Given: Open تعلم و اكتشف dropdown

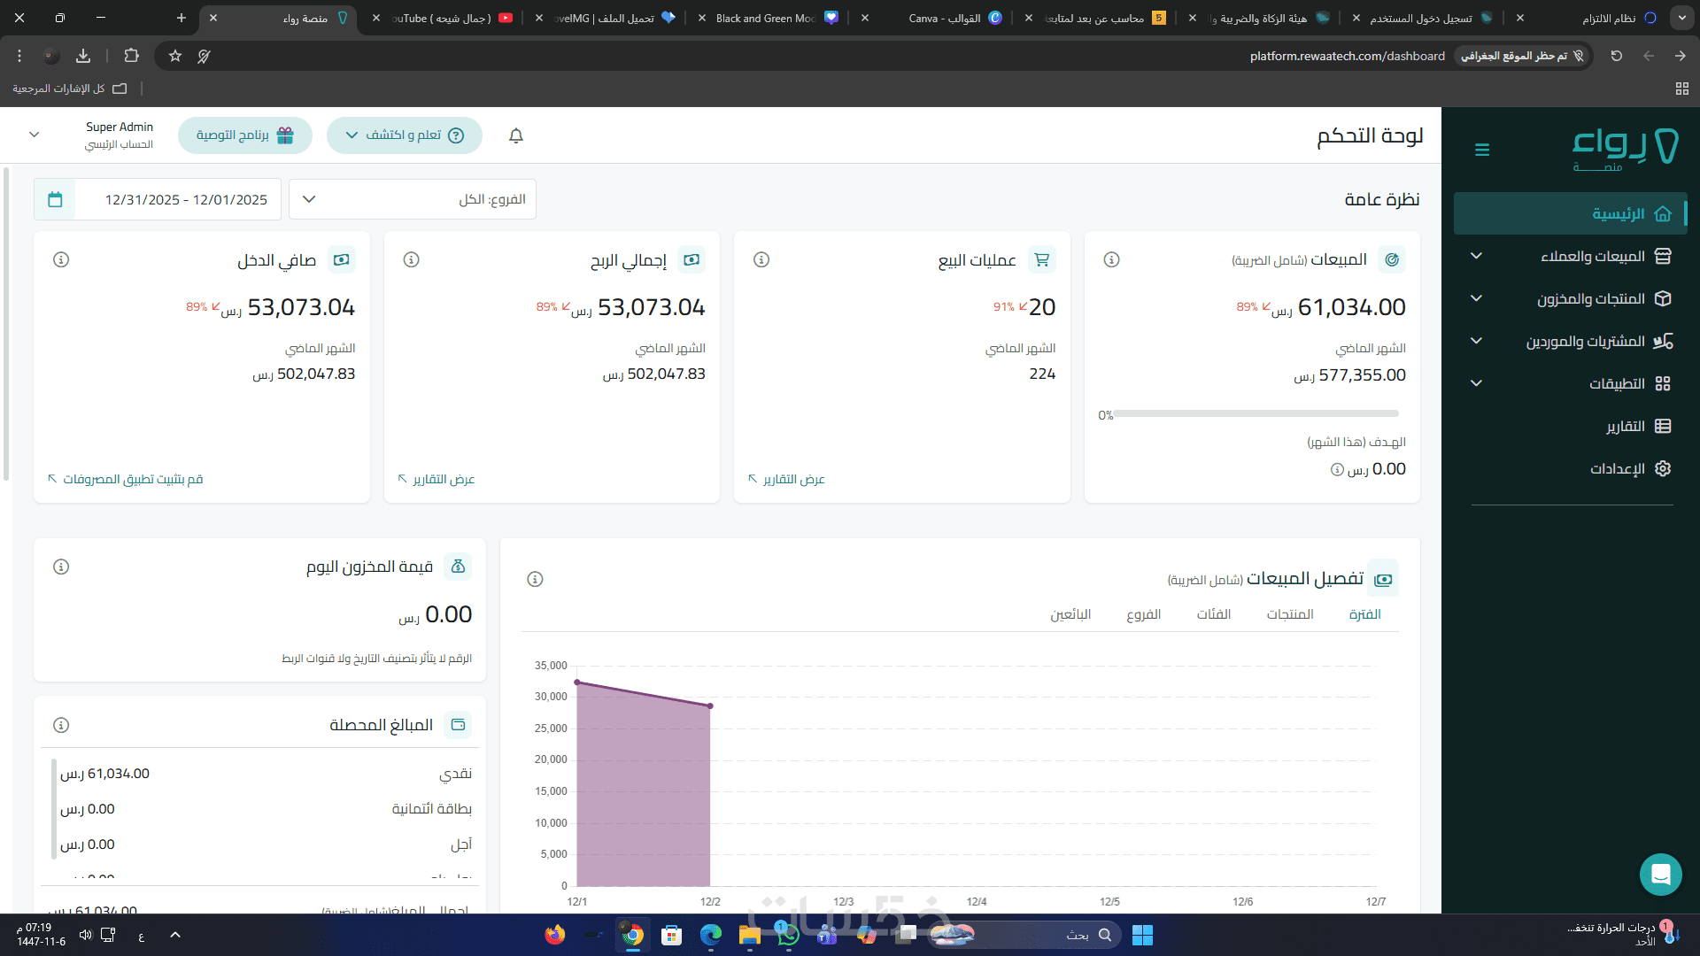Looking at the screenshot, I should coord(405,135).
